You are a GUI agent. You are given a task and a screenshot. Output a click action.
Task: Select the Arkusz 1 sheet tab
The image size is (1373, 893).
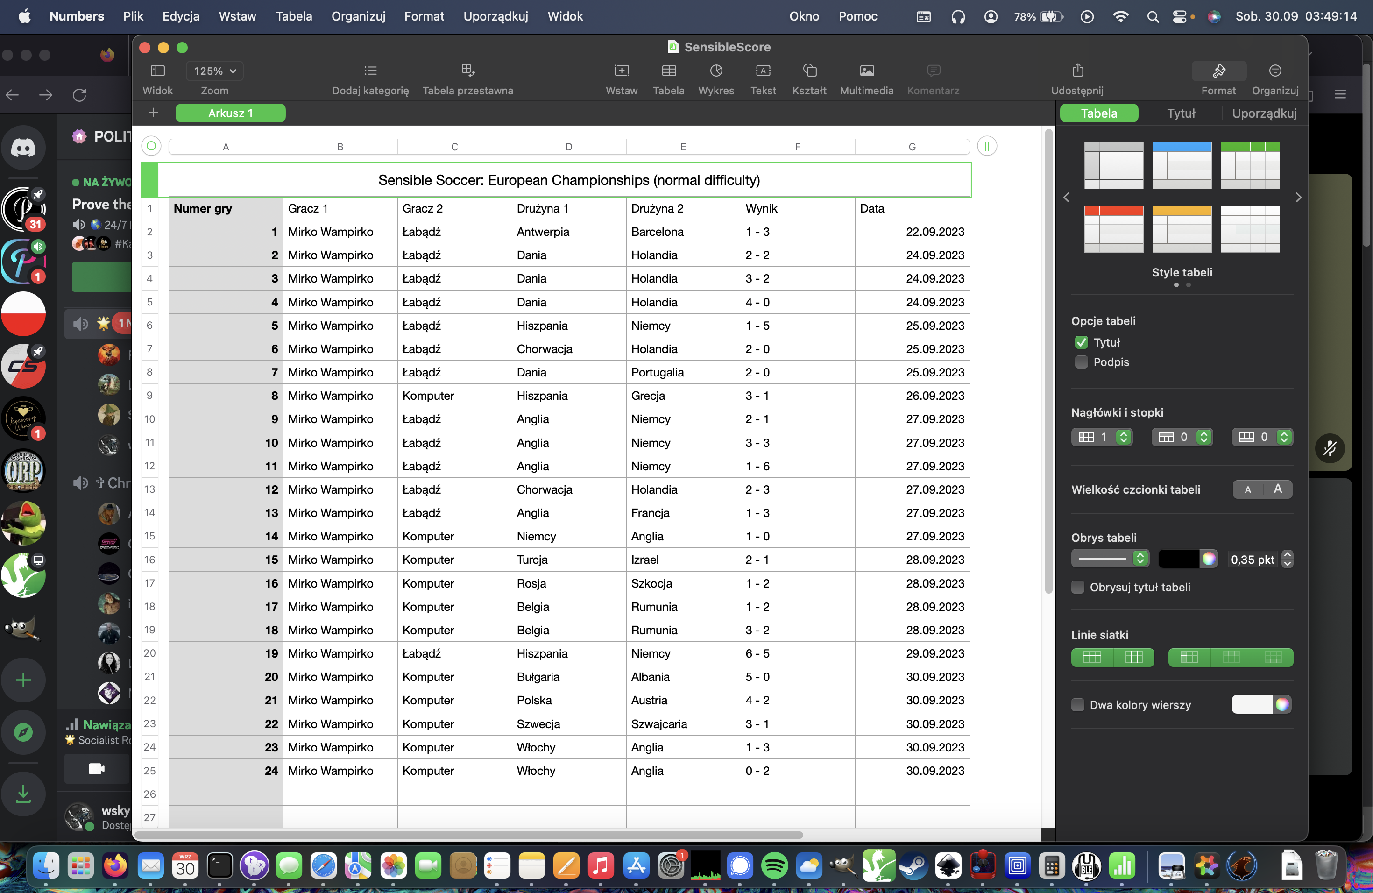click(230, 113)
